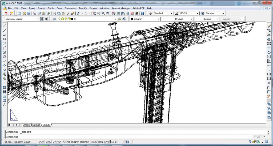Select the Multiline Text A tool
Viewport: 273px width, 146px height.
tap(4, 105)
